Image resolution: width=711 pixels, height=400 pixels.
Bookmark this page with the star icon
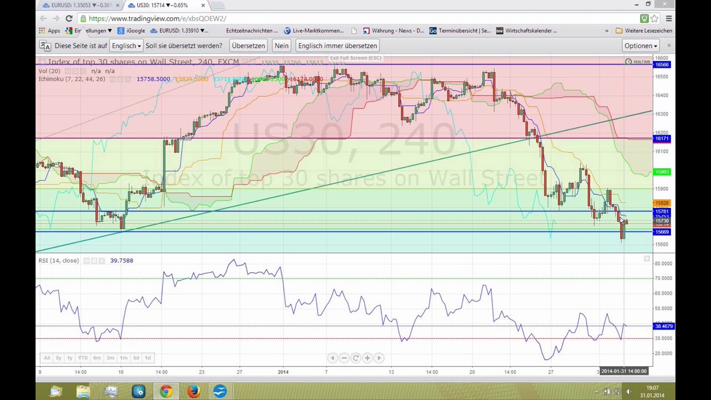[x=654, y=18]
